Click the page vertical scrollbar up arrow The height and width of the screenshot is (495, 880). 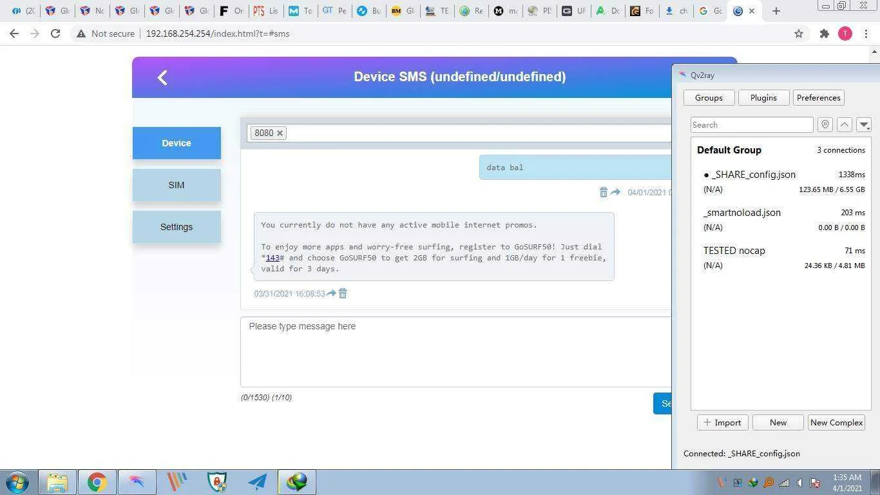click(875, 52)
